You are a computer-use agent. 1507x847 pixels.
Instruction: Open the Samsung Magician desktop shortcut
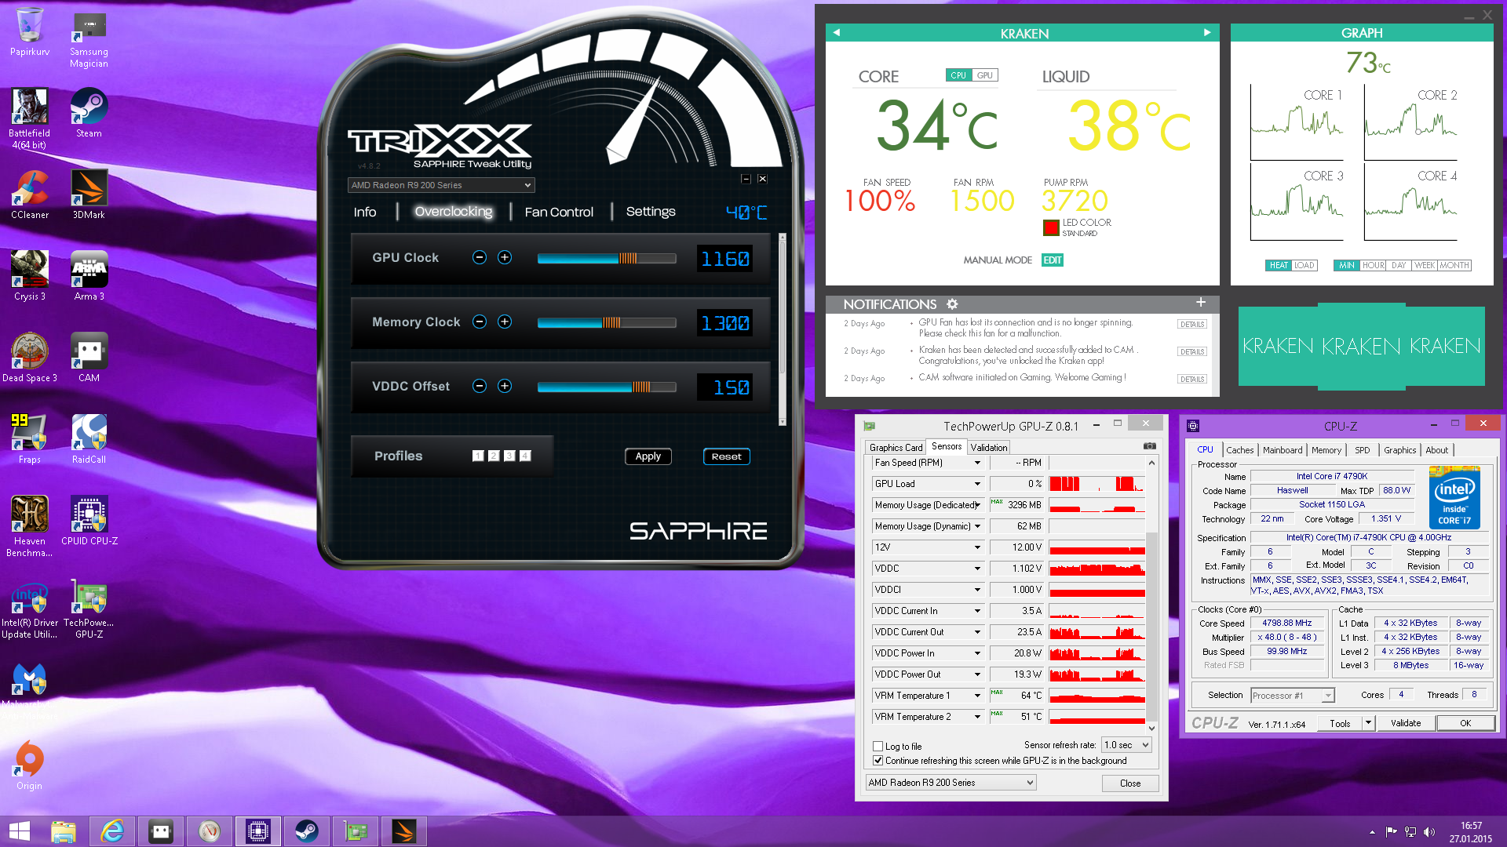(89, 39)
